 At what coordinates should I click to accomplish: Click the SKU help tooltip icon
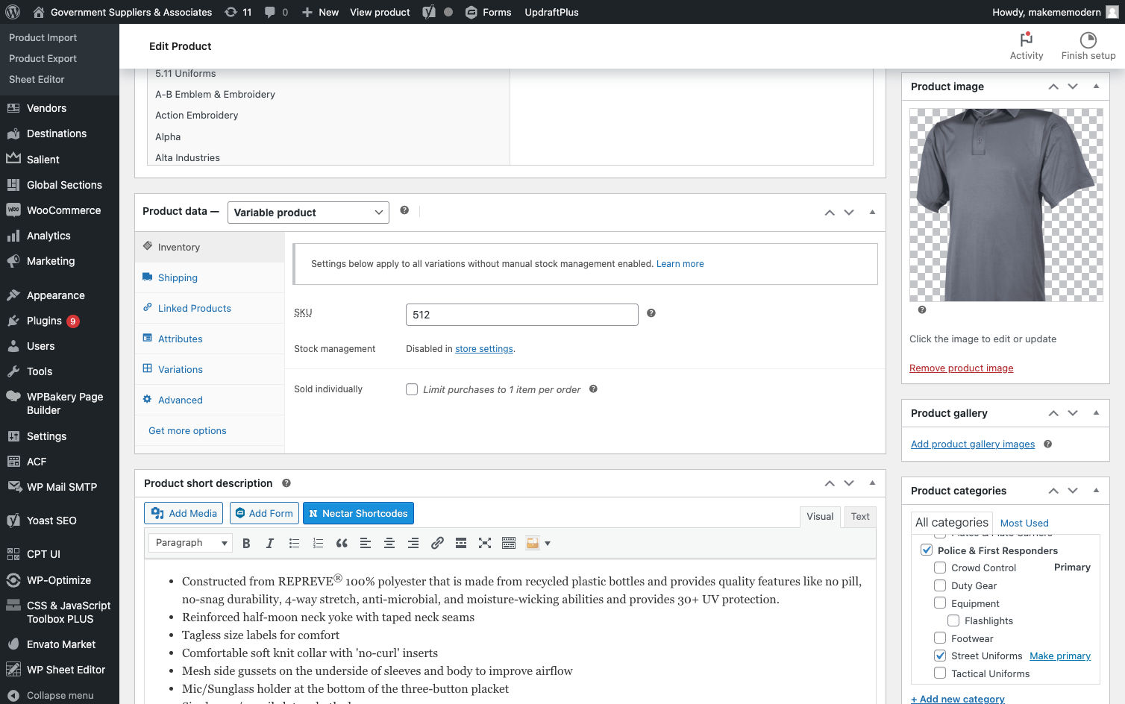click(651, 313)
